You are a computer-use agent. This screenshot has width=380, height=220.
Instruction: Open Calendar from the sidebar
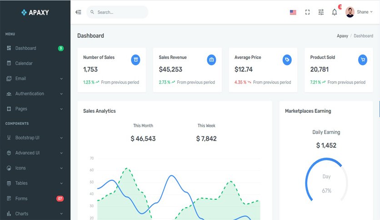coord(24,63)
